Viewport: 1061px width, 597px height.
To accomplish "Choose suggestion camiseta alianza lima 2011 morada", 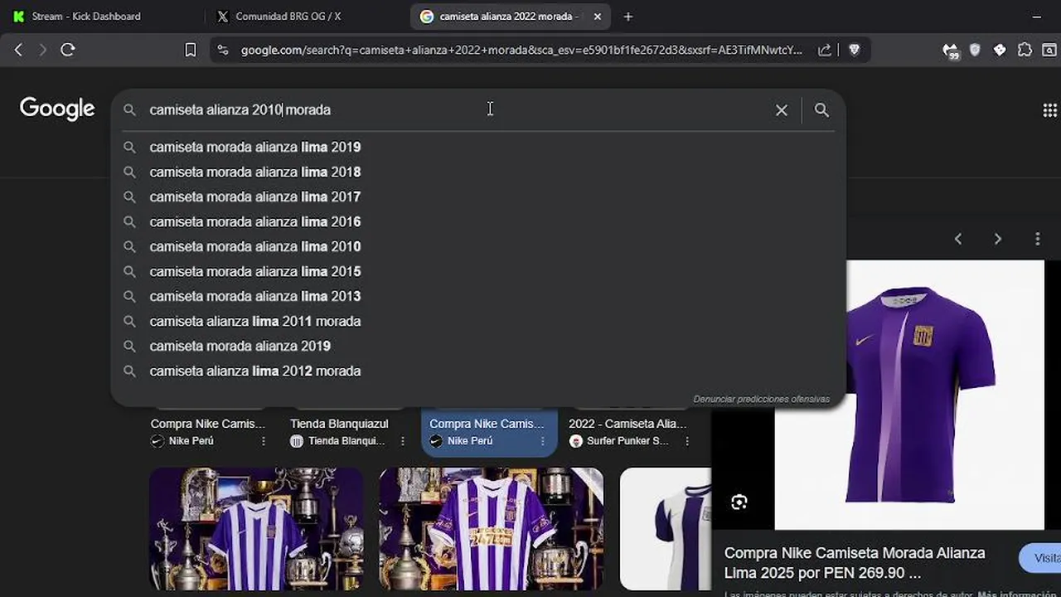I will click(478, 321).
